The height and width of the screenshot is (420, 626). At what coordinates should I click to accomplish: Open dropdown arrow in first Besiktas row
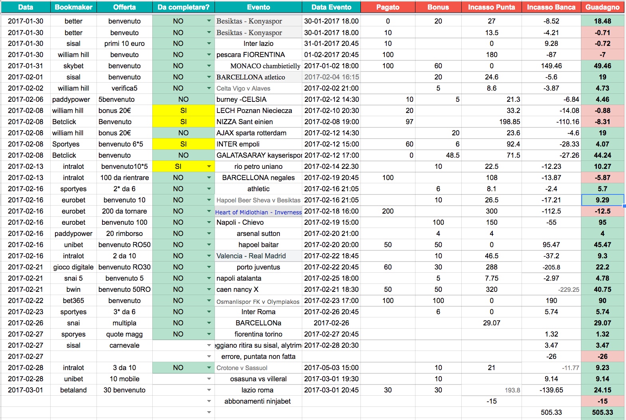pyautogui.click(x=209, y=21)
